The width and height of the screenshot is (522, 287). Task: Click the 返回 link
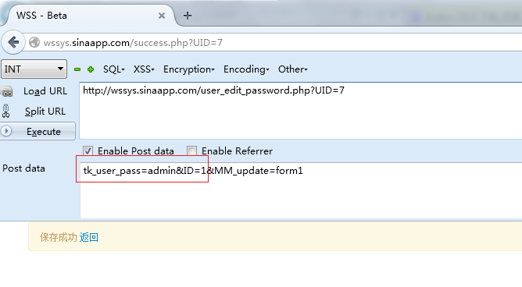point(88,237)
